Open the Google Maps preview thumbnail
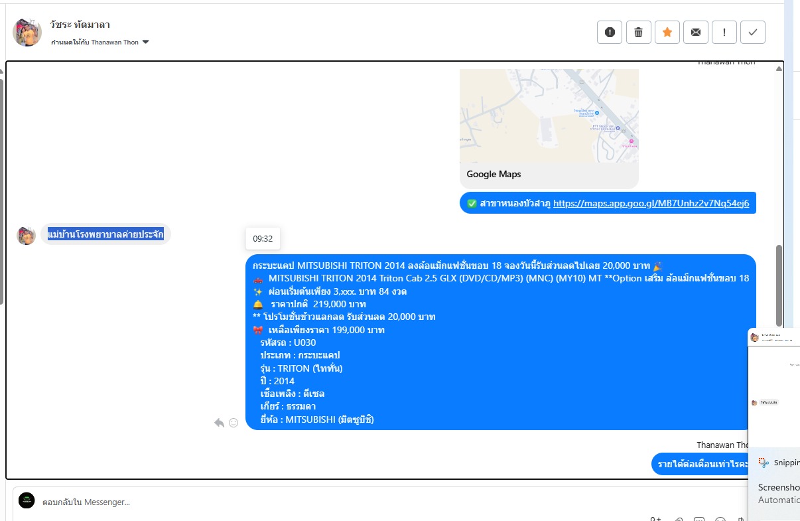 549,115
